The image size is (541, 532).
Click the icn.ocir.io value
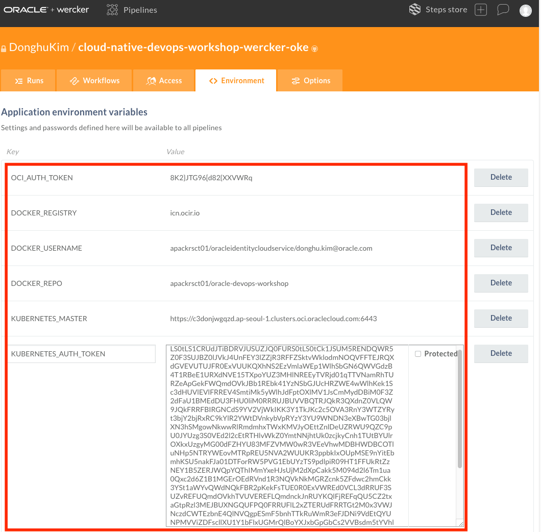pos(185,213)
